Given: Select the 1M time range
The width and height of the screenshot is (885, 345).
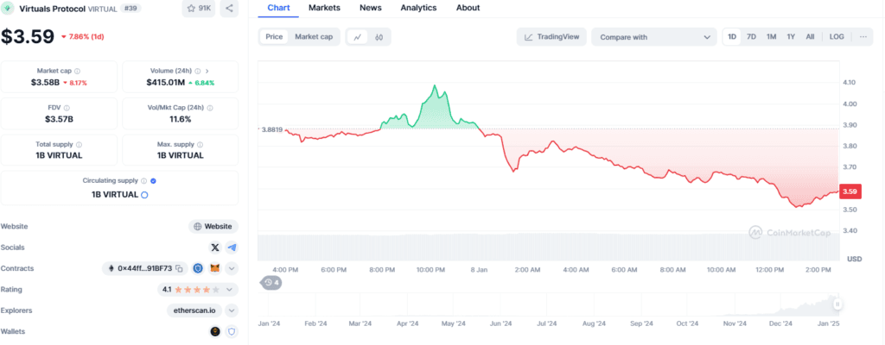Looking at the screenshot, I should pos(771,36).
